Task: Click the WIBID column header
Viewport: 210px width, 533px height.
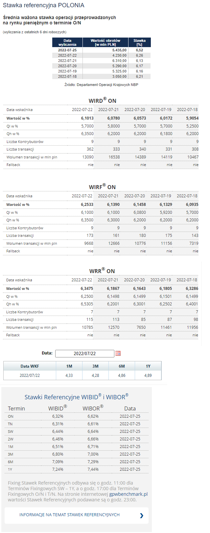Action: [57, 408]
